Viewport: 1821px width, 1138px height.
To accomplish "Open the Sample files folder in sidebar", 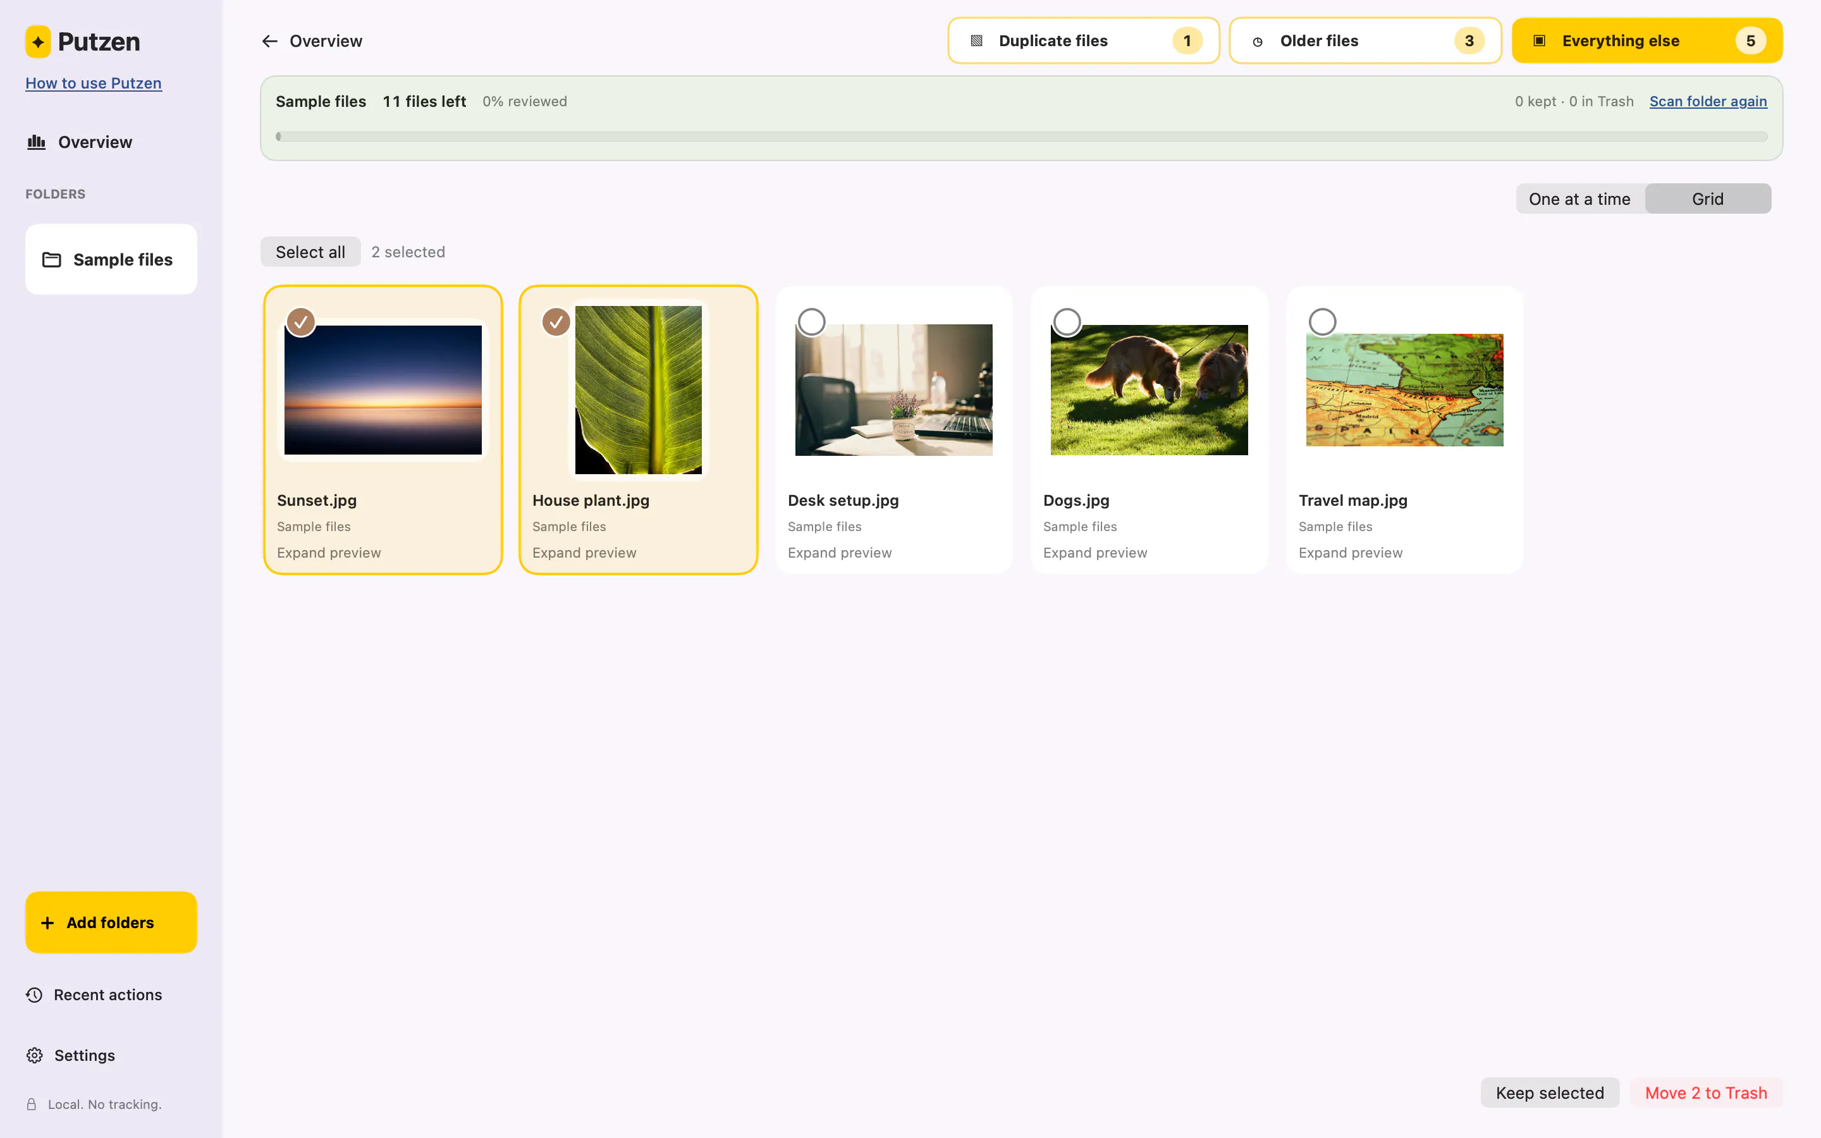I will pos(111,260).
